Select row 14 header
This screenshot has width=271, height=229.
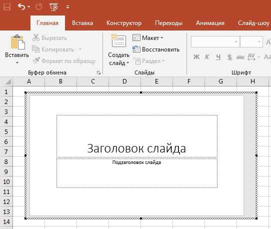point(6,221)
